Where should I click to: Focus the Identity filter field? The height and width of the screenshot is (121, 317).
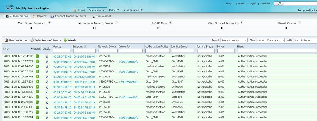point(62,51)
